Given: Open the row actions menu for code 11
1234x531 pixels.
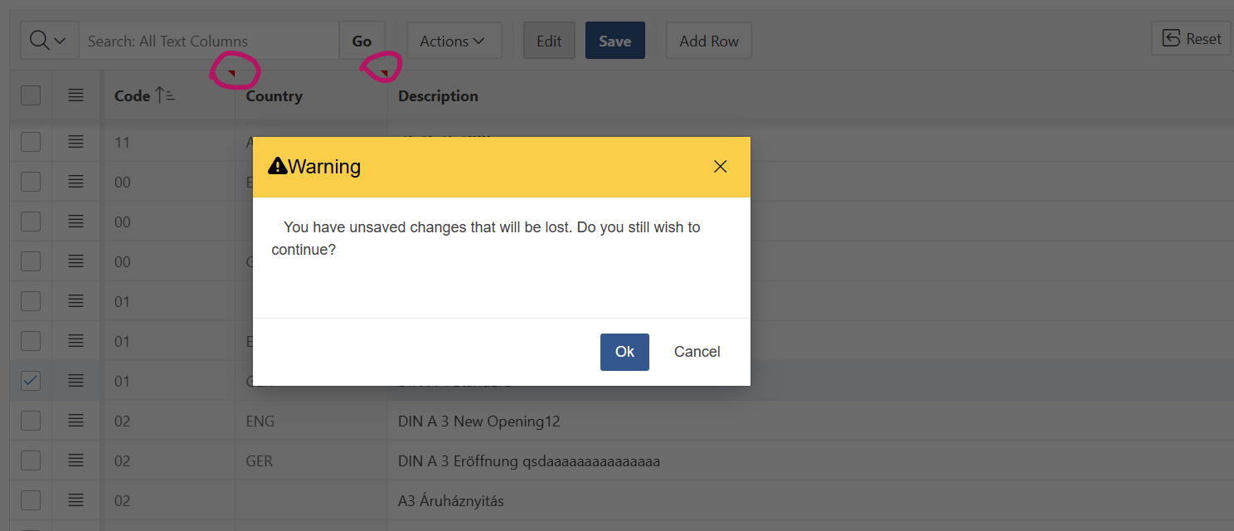Looking at the screenshot, I should click(75, 142).
